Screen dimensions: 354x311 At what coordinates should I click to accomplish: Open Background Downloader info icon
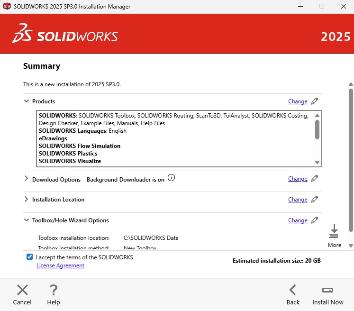[x=172, y=178]
